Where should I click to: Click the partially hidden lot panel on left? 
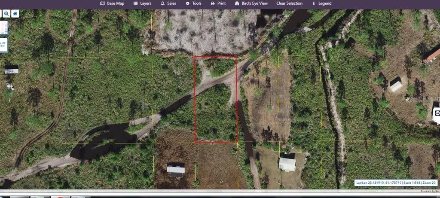[4, 45]
